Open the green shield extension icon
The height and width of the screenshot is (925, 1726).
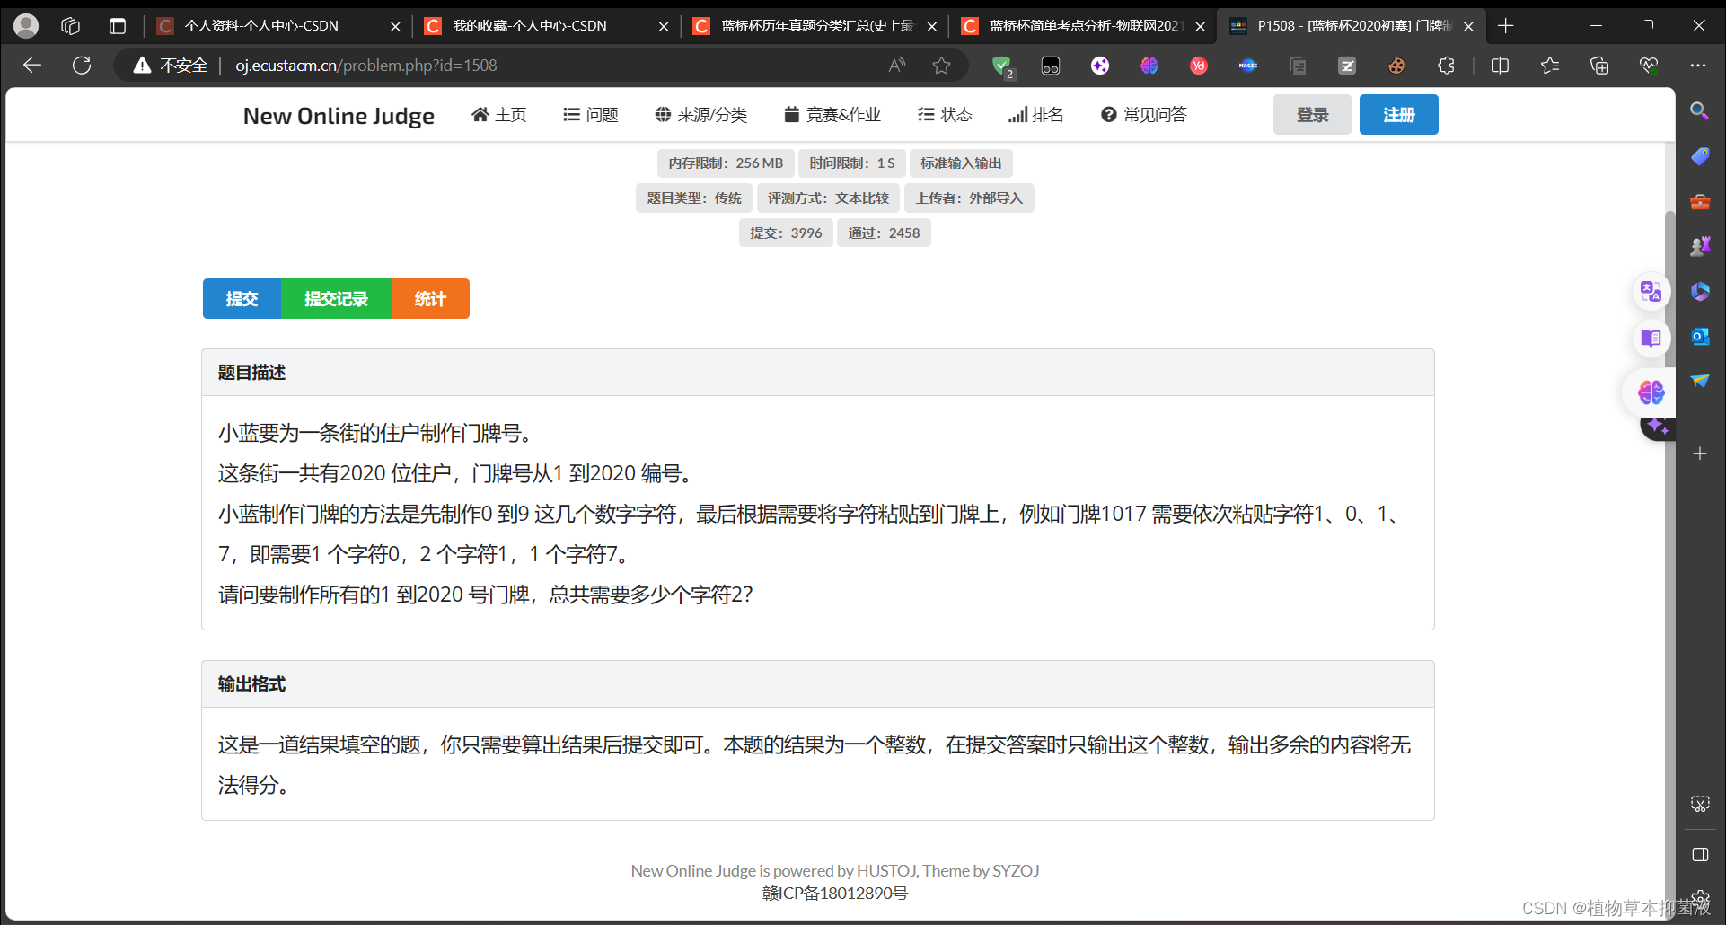pyautogui.click(x=1002, y=66)
